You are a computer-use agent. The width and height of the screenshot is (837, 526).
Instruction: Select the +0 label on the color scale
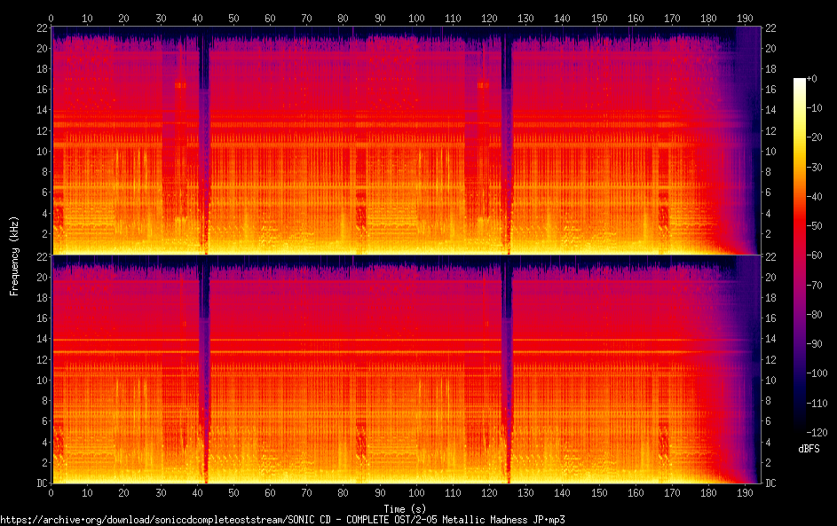point(812,79)
